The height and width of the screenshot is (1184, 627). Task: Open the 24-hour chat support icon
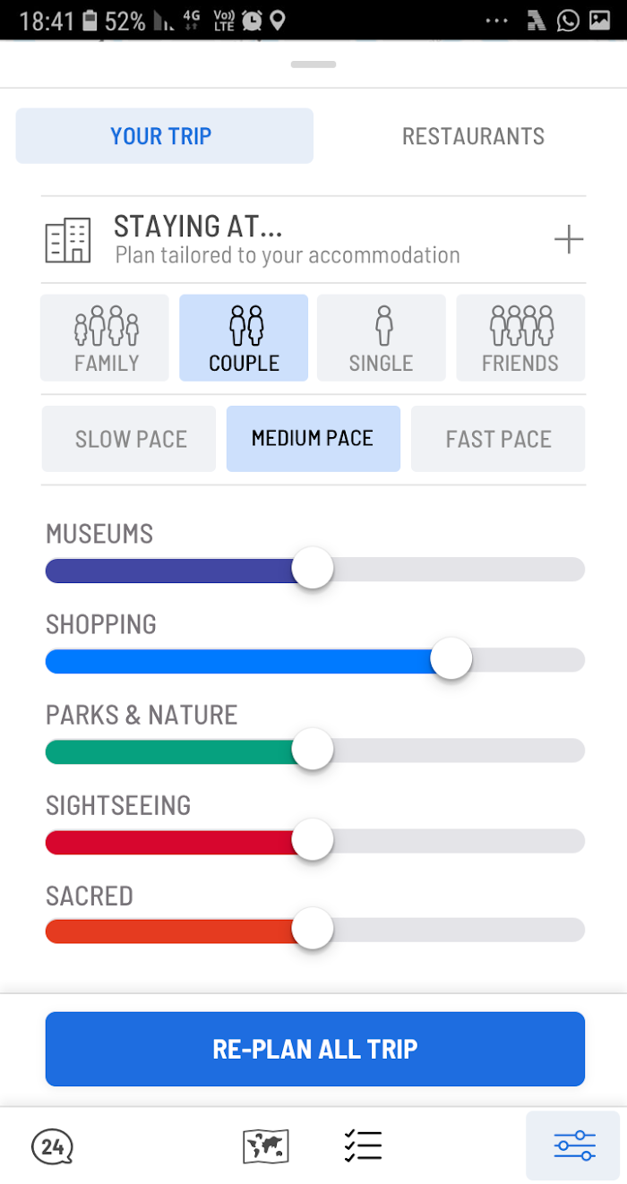pos(52,1145)
